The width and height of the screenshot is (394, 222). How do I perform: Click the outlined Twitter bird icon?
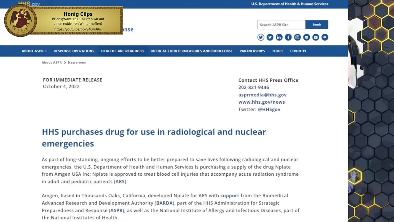tap(261, 37)
